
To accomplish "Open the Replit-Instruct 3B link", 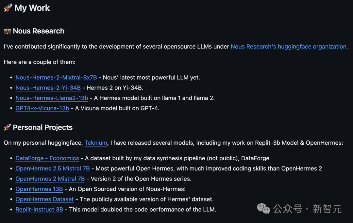I will (39, 209).
